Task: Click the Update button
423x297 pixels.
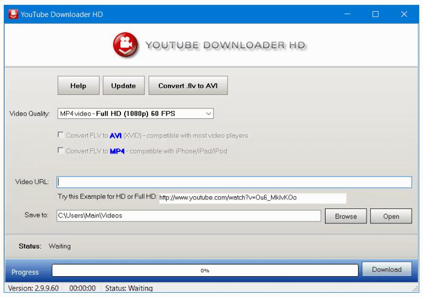Action: [x=123, y=86]
